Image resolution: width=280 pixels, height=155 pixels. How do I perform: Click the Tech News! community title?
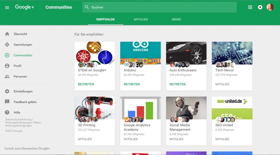pyautogui.click(x=225, y=70)
